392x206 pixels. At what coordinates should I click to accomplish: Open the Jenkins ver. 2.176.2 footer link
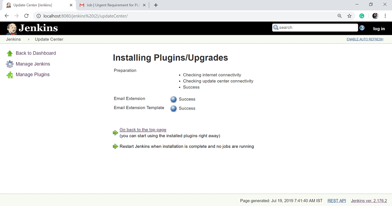369,201
